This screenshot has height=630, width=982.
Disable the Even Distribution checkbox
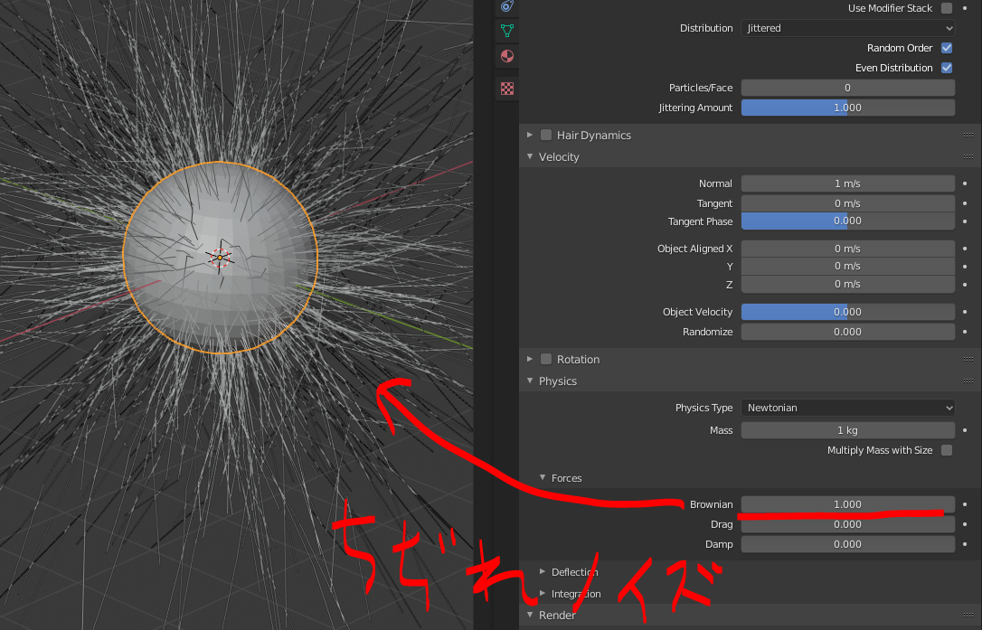coord(947,68)
